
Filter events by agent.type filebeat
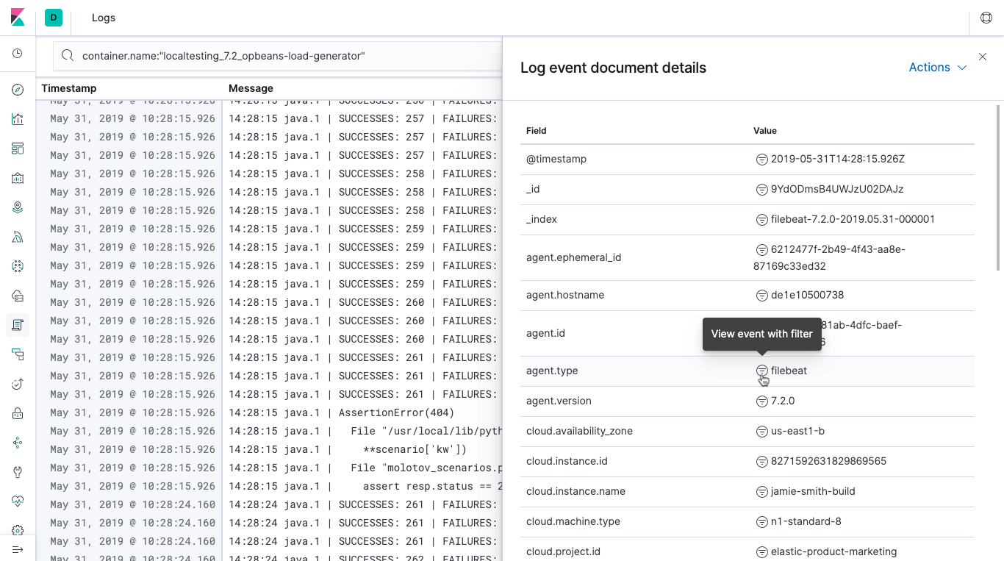tap(762, 371)
